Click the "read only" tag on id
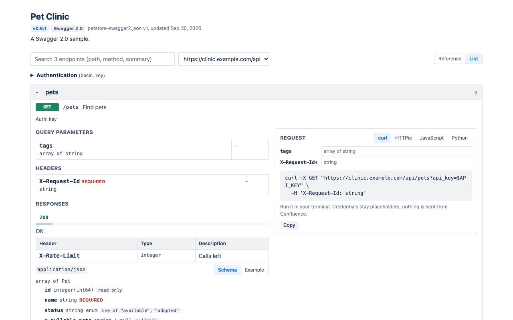Viewport: 513px width, 320px height. tap(110, 290)
